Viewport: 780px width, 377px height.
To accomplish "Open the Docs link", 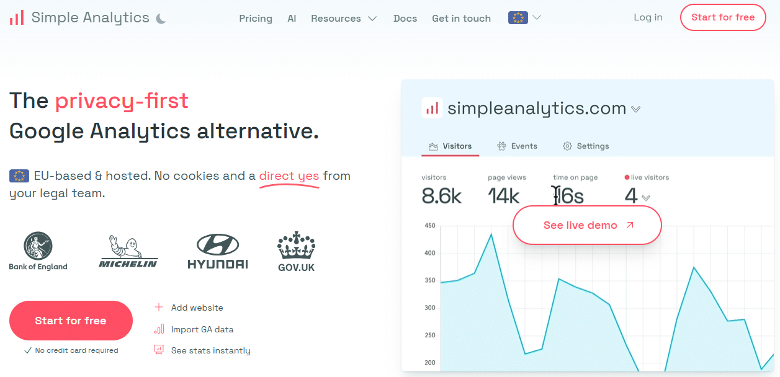I will [x=405, y=19].
